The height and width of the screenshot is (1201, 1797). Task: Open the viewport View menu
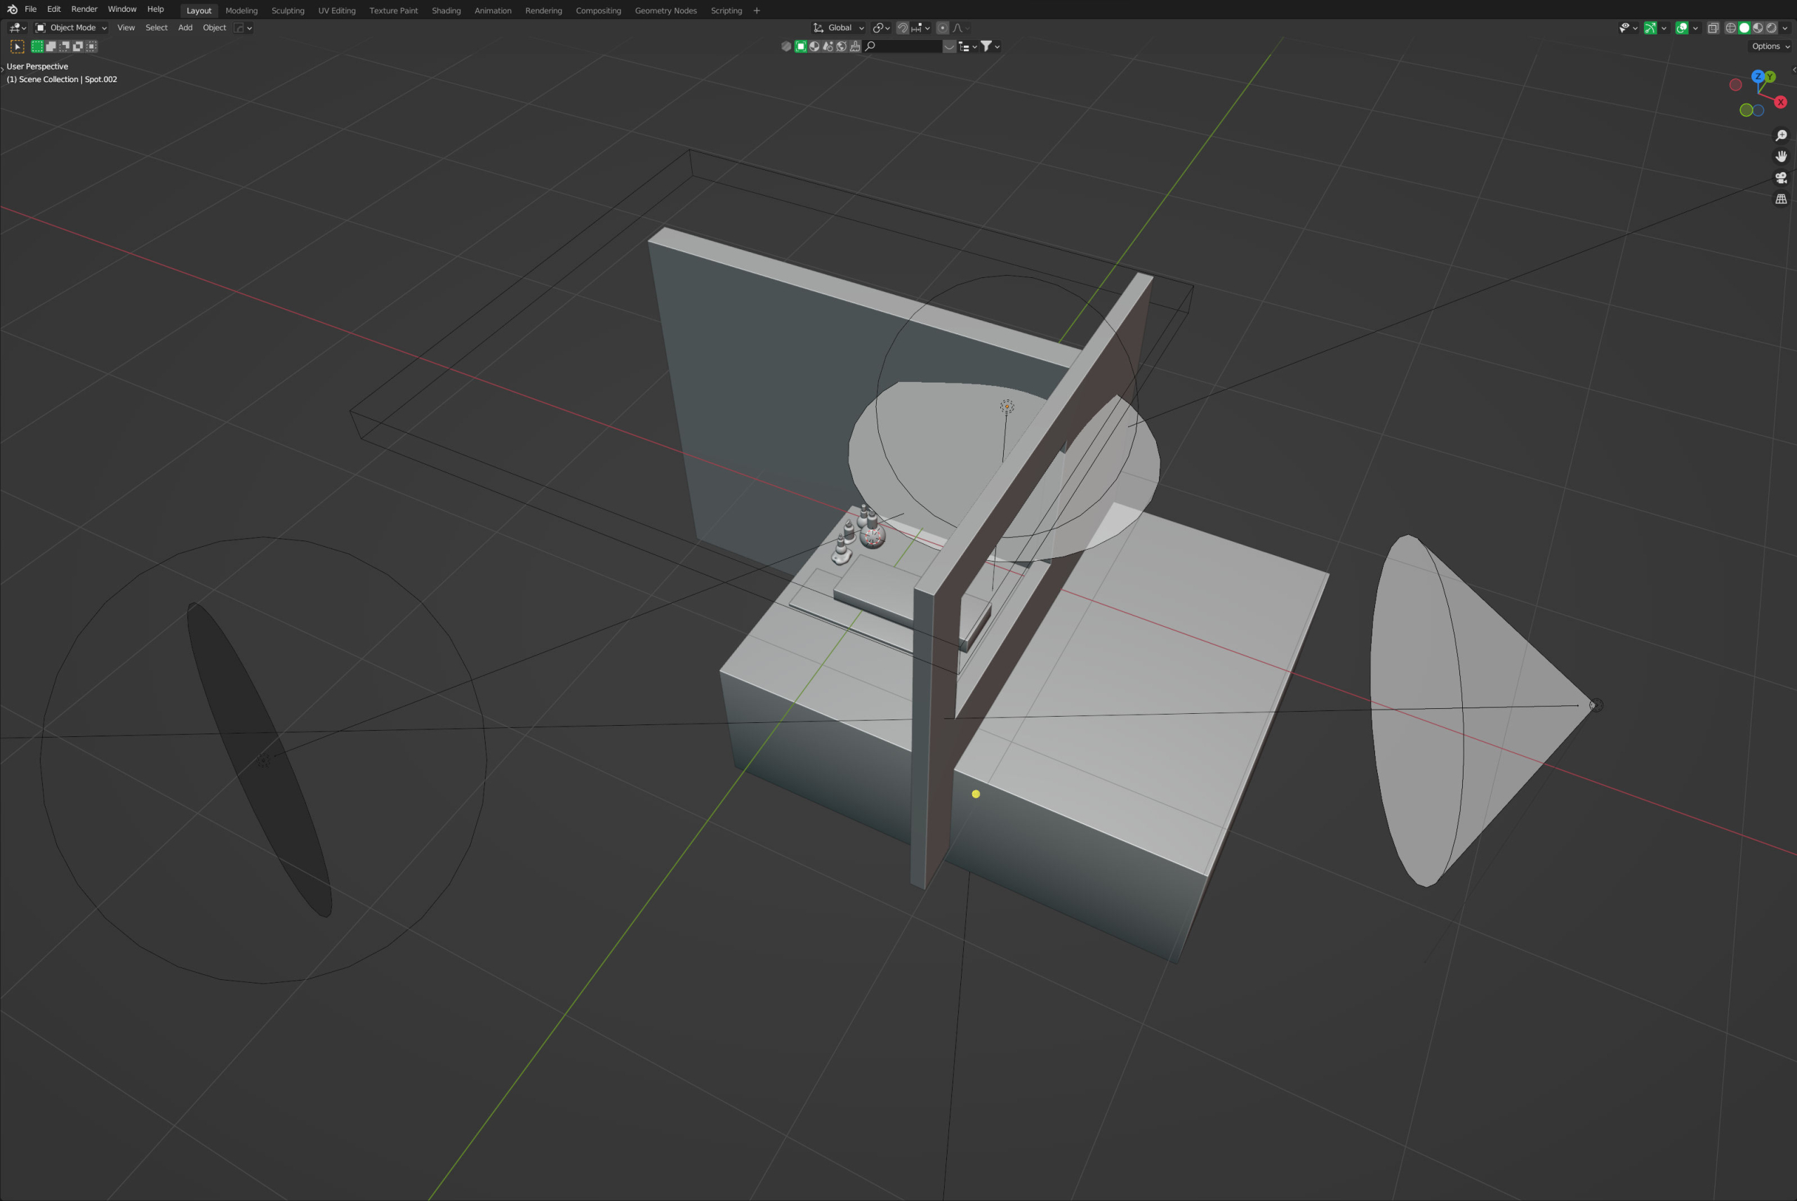pyautogui.click(x=126, y=27)
